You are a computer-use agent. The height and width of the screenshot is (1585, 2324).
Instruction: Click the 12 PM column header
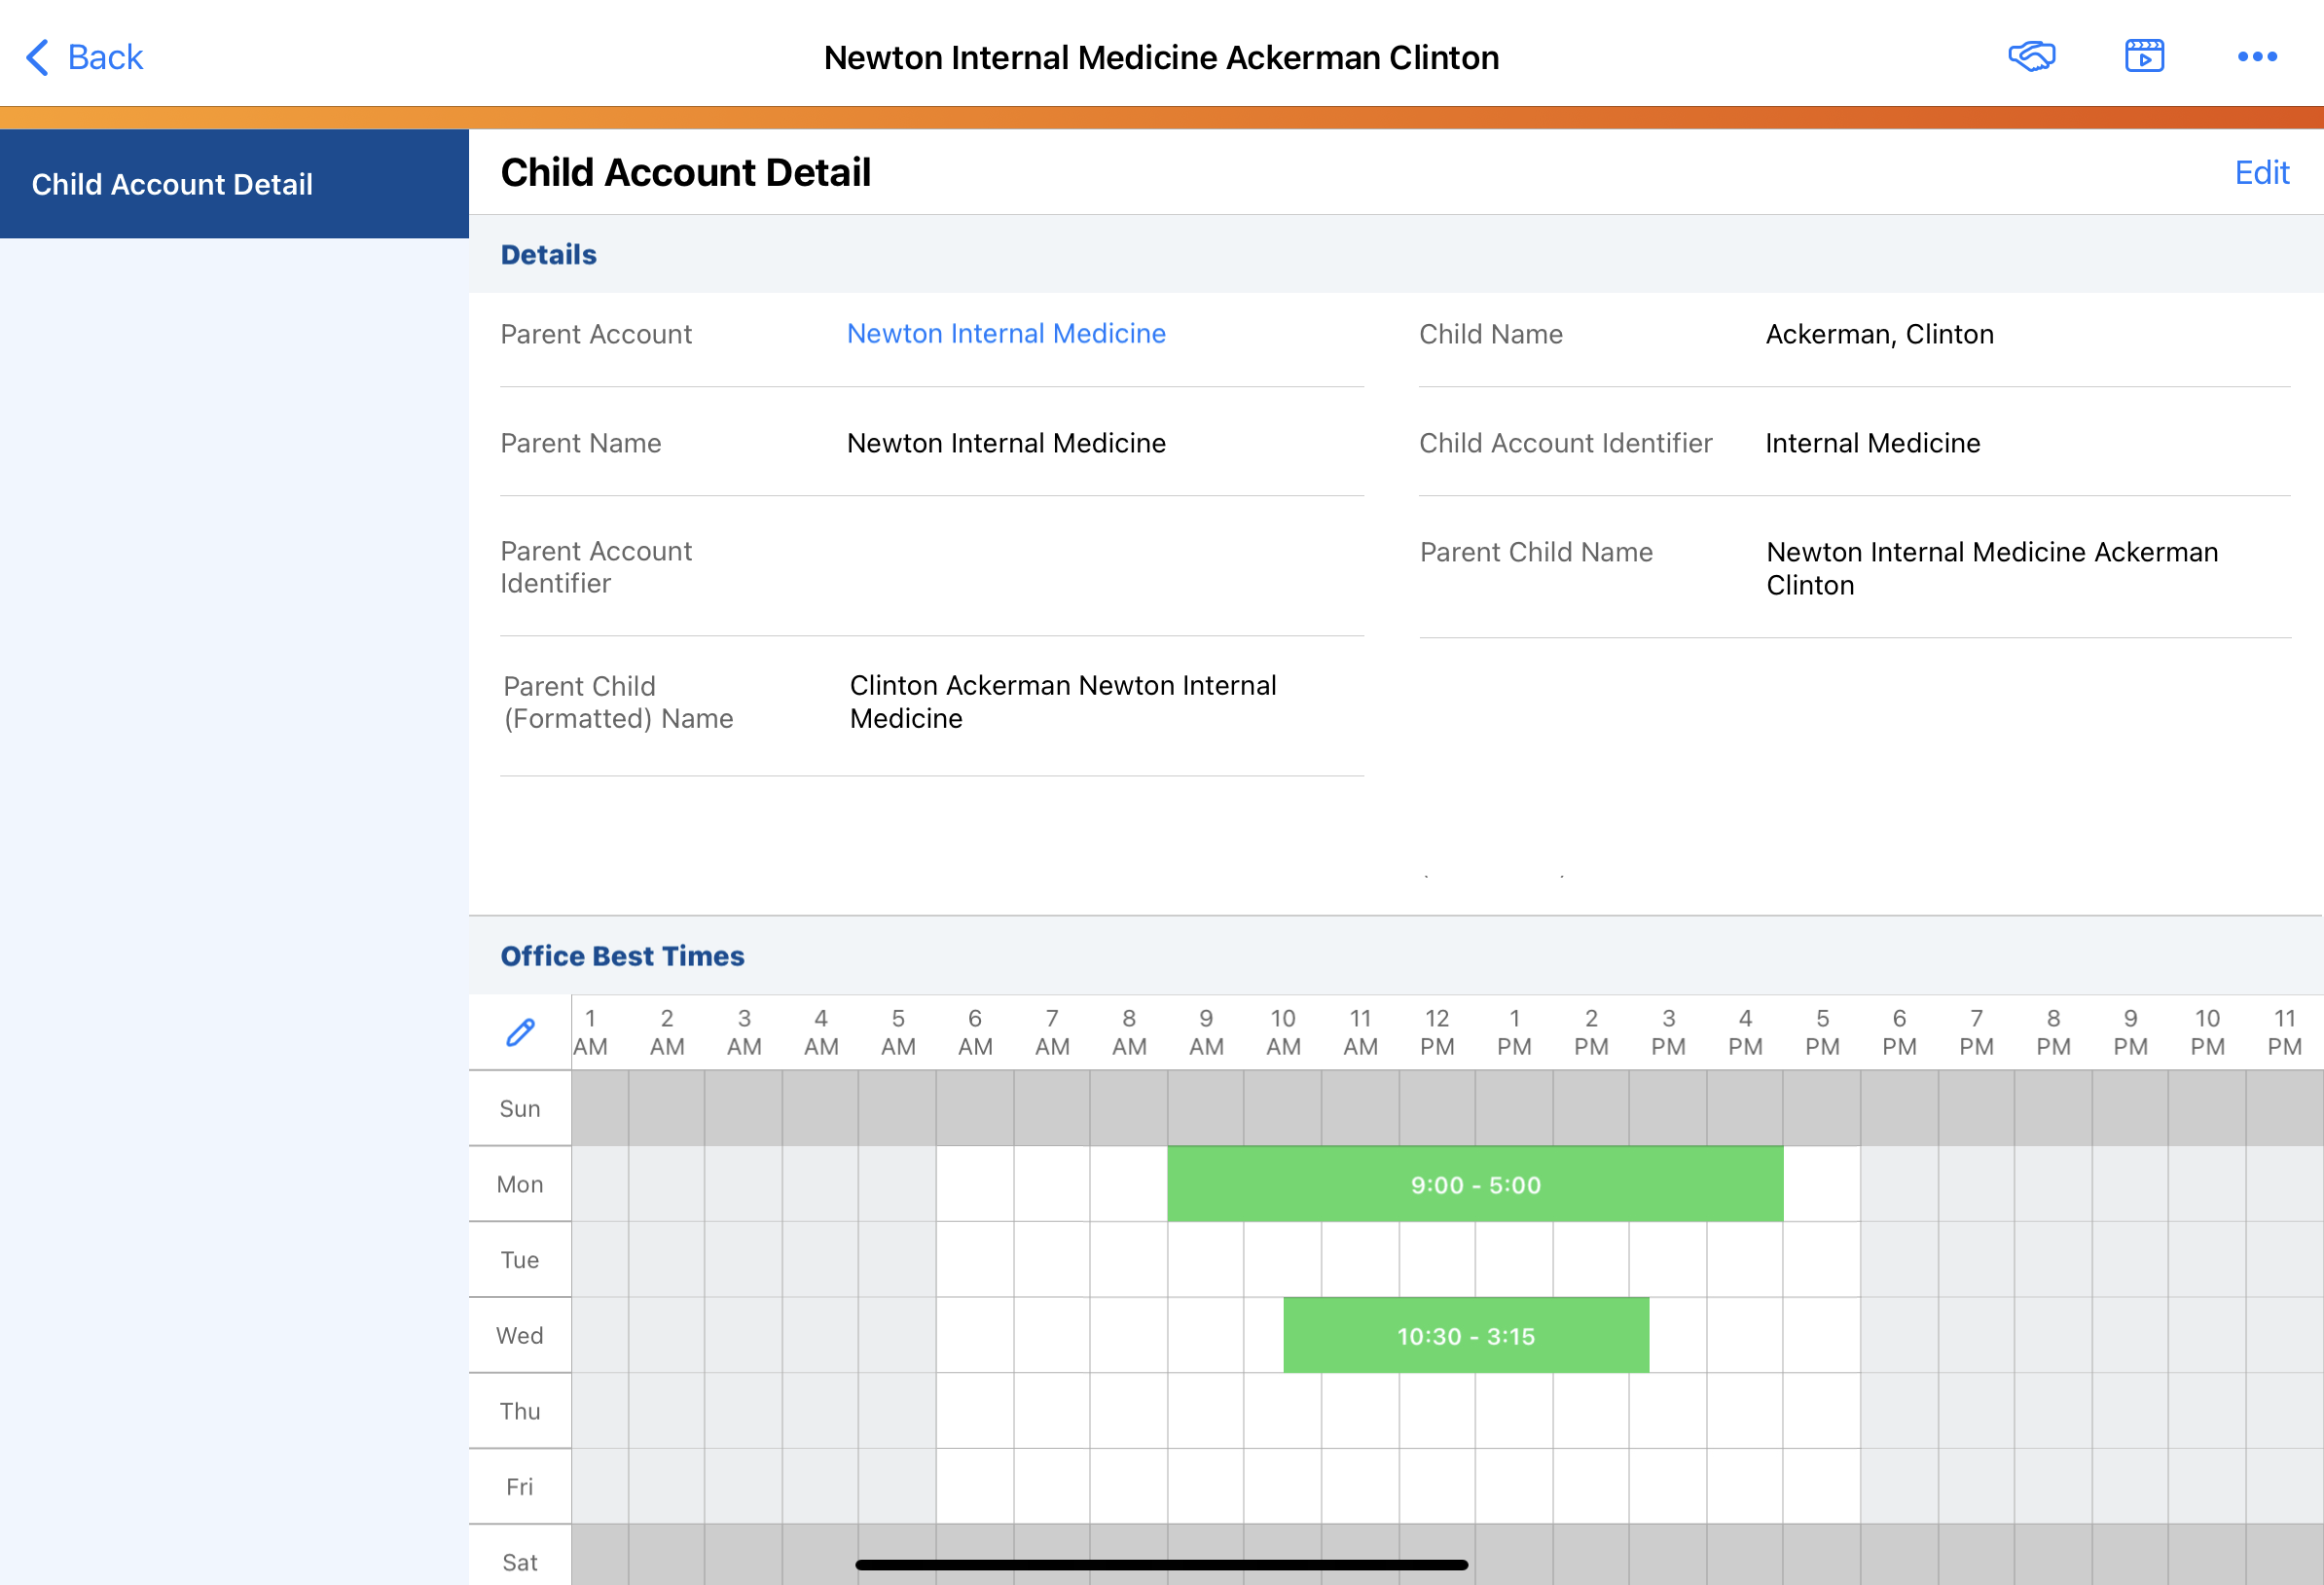[x=1436, y=1032]
